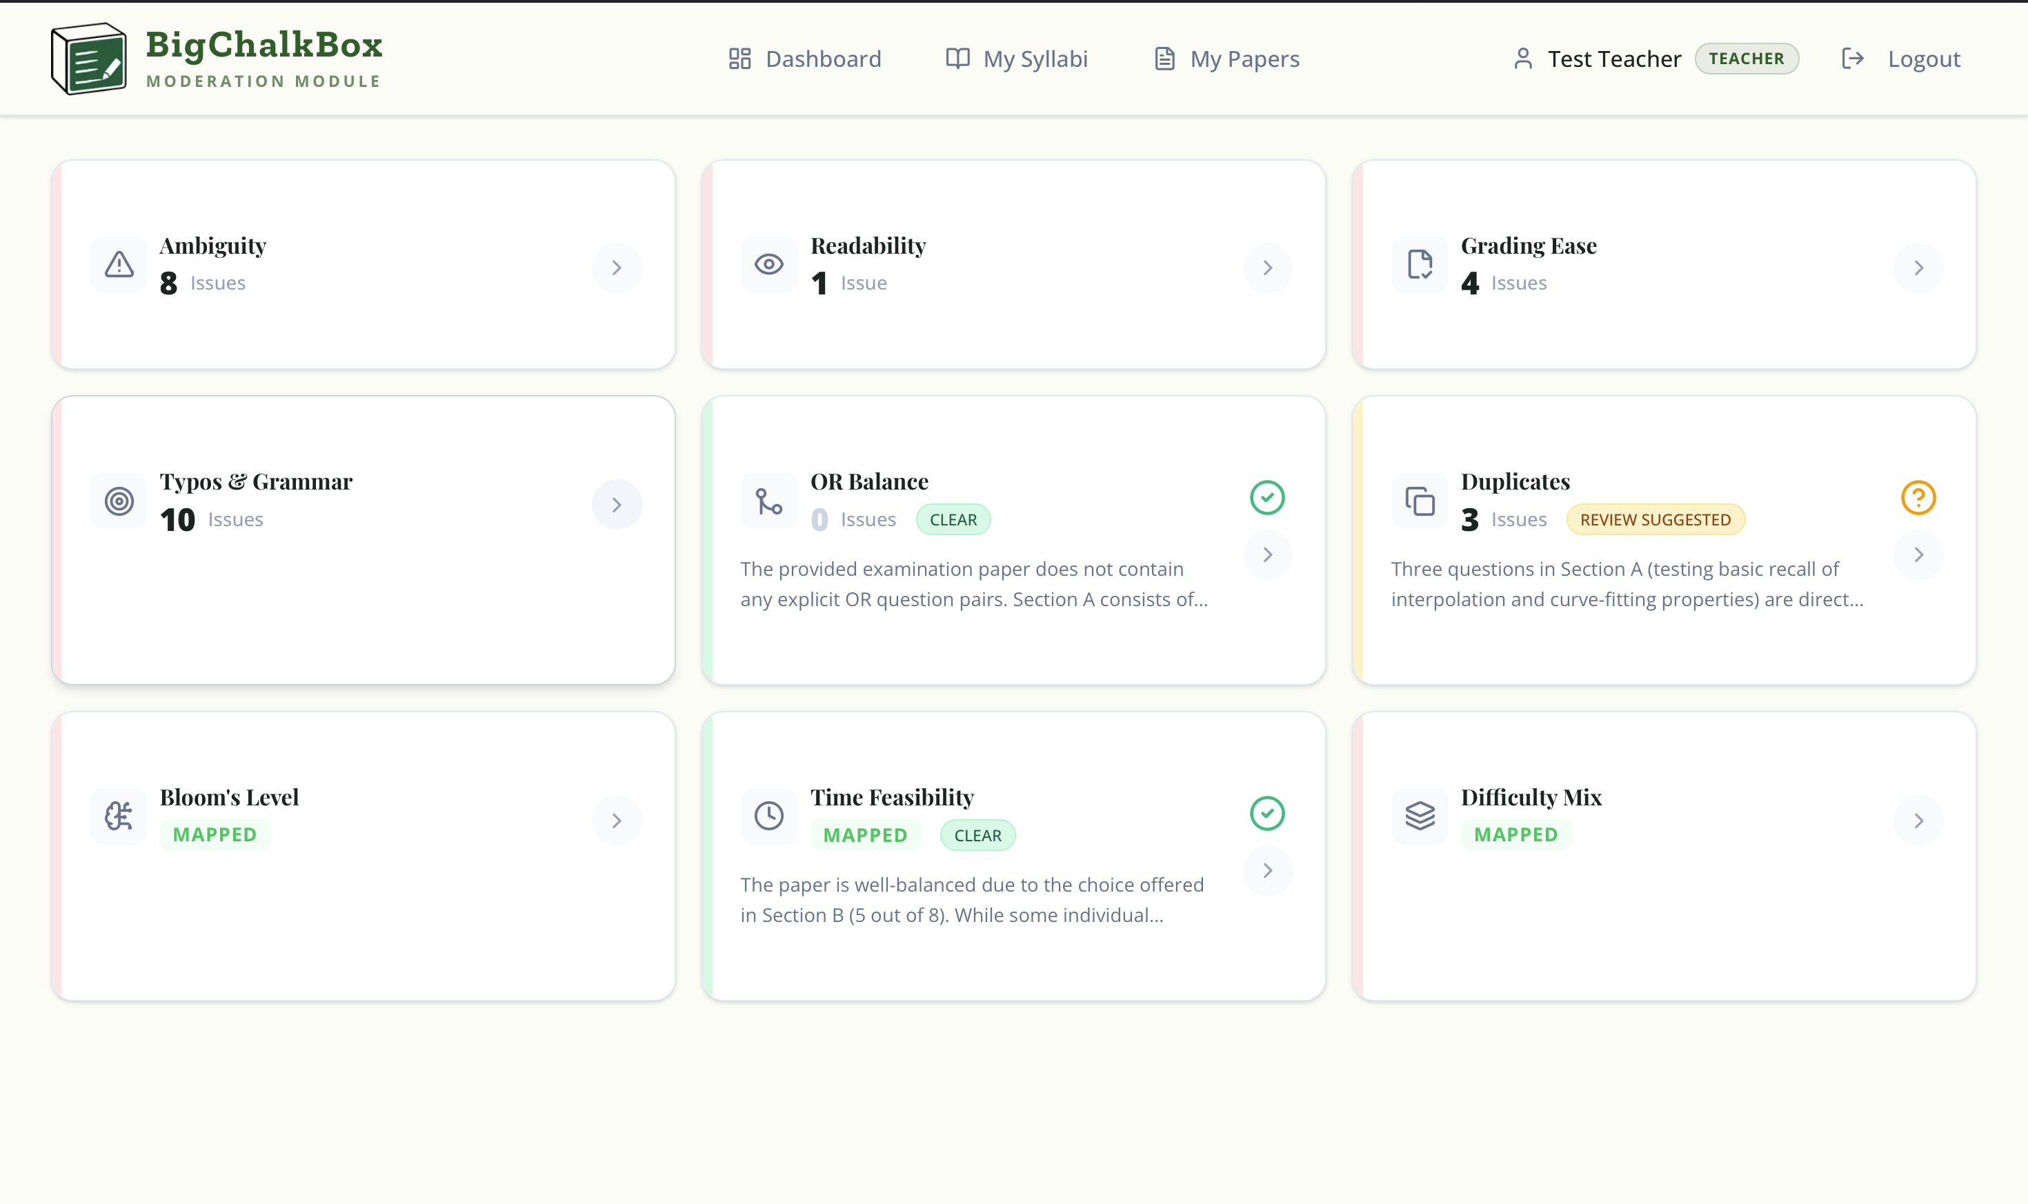
Task: Click the Typos & Grammar card title
Action: 256,481
